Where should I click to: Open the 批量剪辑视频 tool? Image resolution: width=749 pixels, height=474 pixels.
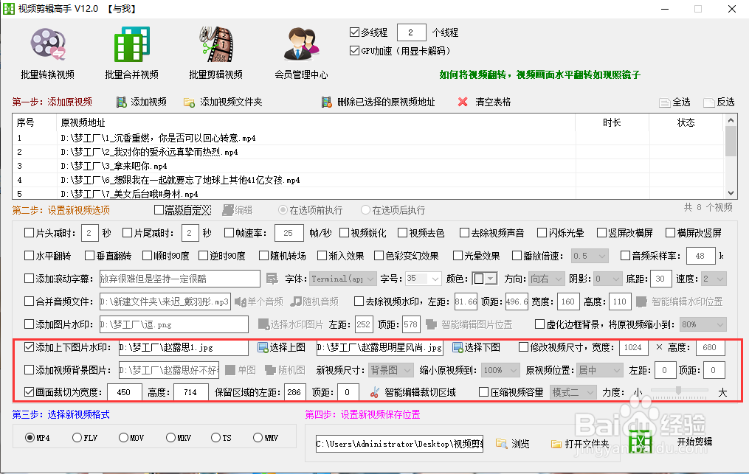pyautogui.click(x=215, y=52)
